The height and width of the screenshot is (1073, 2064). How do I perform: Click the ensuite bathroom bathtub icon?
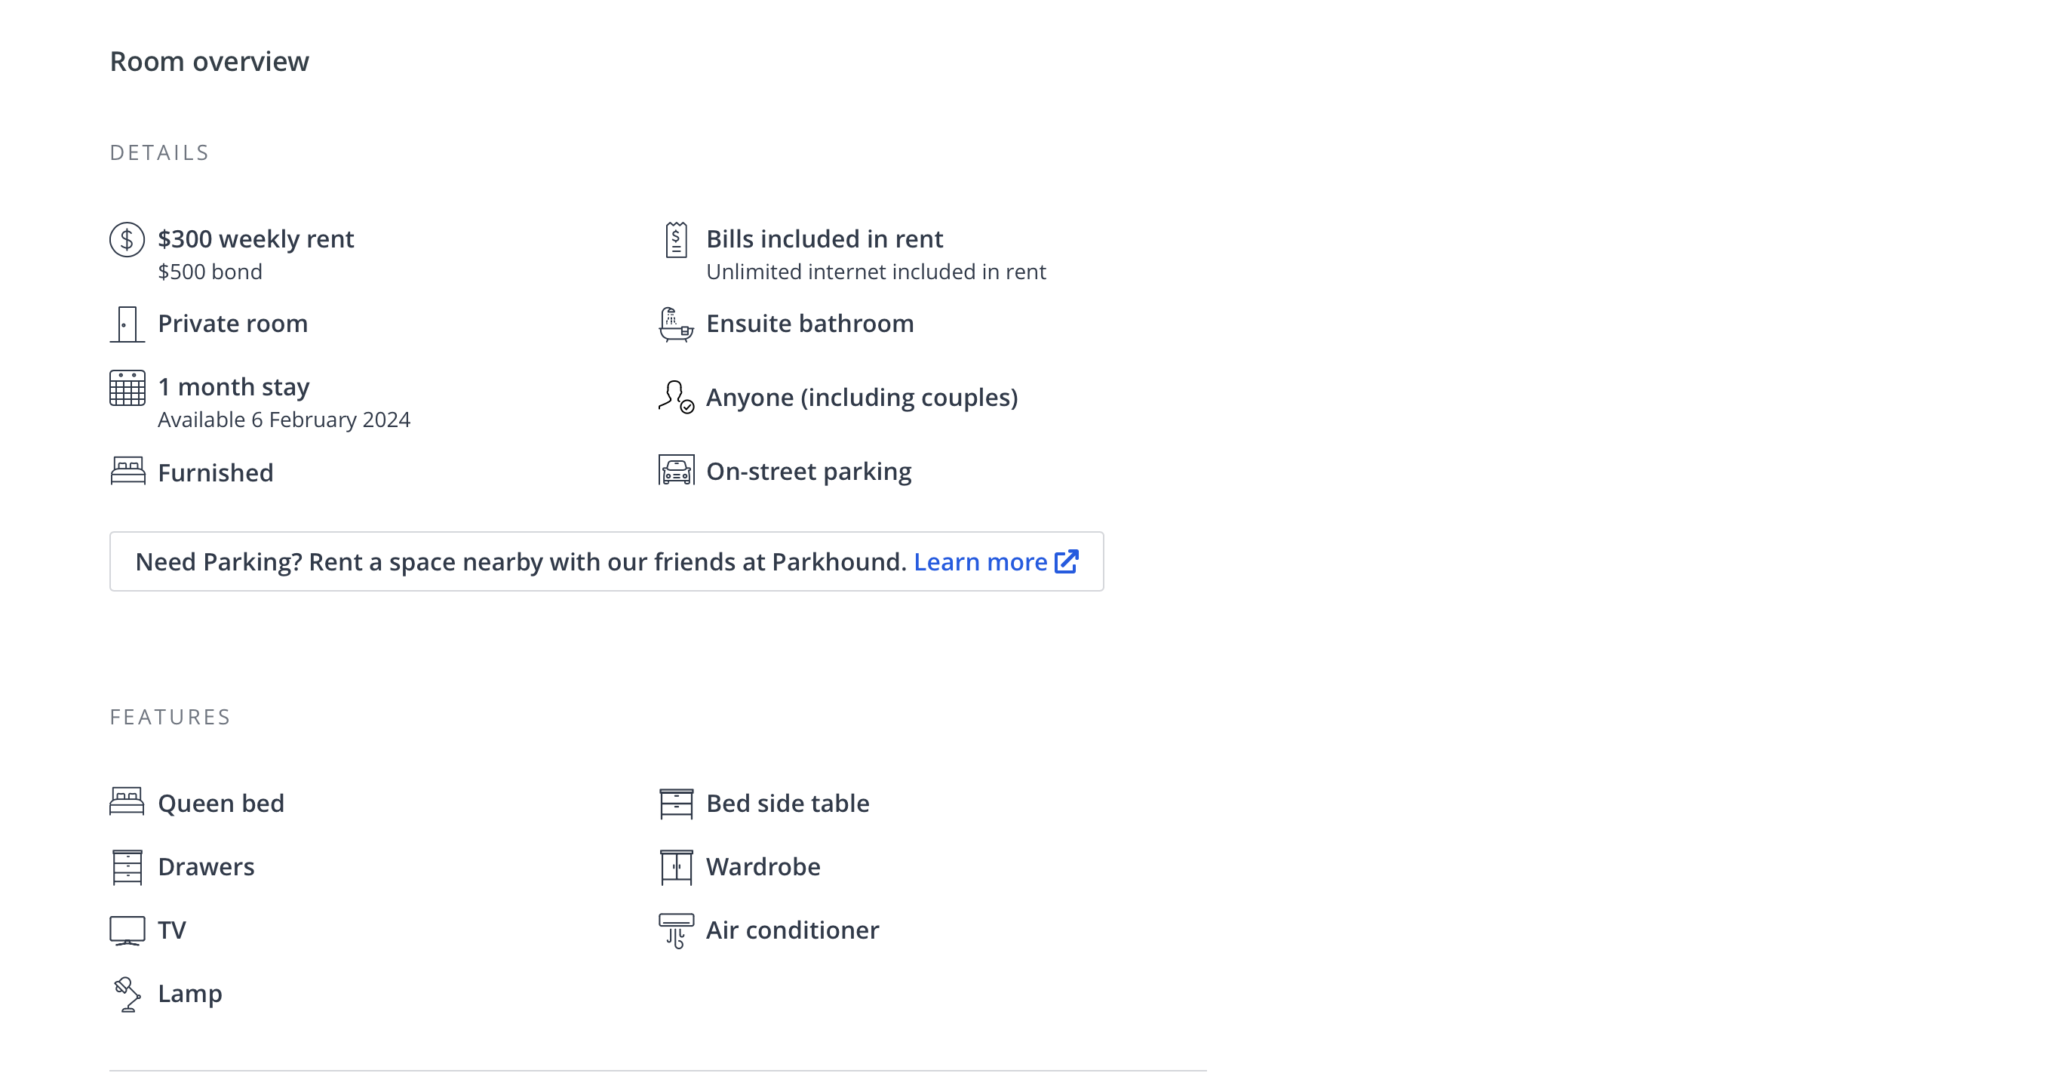676,324
